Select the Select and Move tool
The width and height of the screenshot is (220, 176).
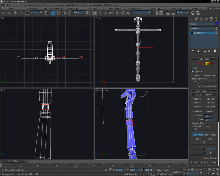point(53,13)
